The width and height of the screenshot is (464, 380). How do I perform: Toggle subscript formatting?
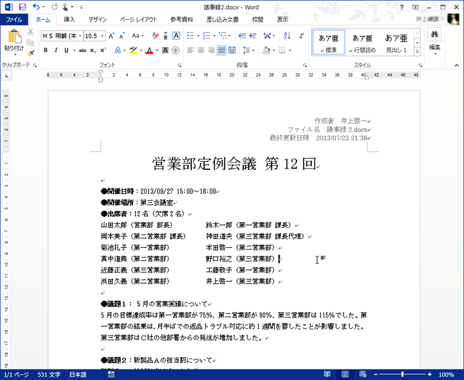(93, 50)
